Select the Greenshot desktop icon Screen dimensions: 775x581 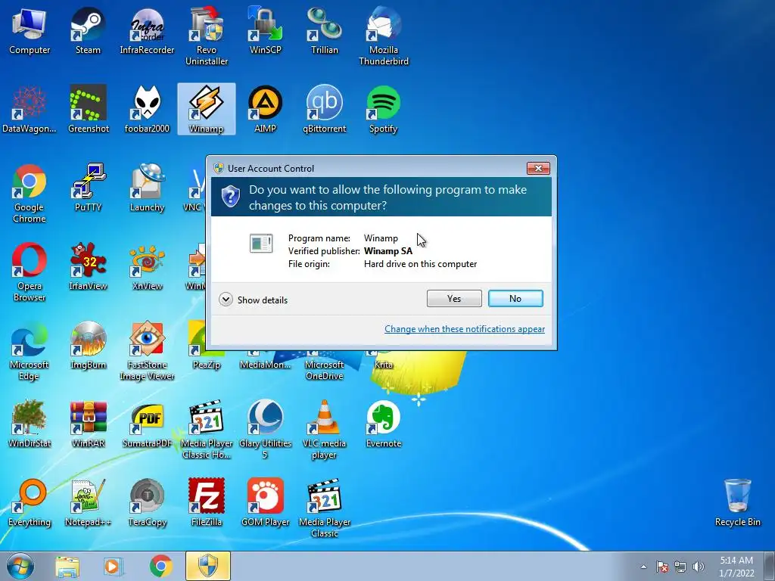point(88,110)
